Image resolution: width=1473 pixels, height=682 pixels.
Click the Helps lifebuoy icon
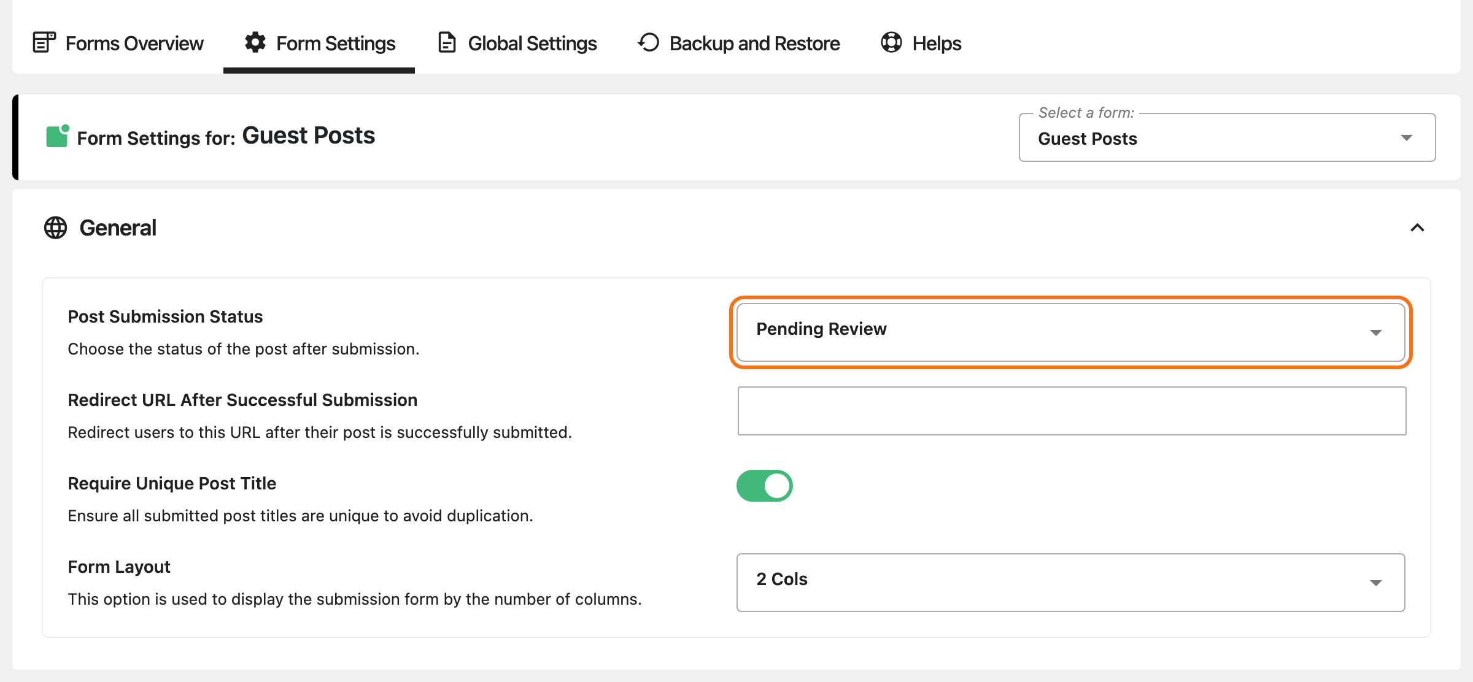(891, 42)
